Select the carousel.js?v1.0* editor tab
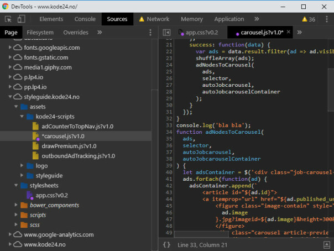Screen dimensions: 334x251 (259, 33)
